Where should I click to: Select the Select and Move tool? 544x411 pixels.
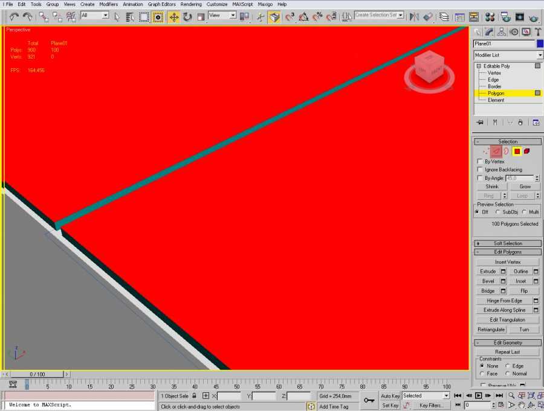[174, 17]
